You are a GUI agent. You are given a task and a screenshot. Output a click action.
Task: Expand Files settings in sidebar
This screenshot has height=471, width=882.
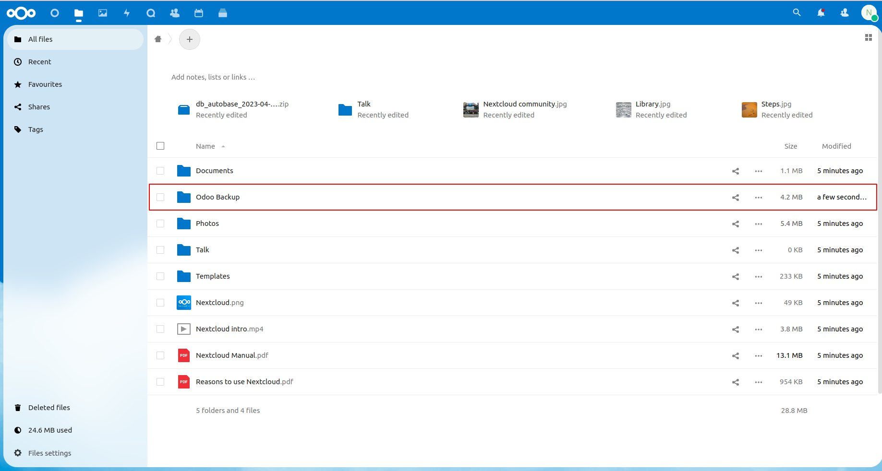pyautogui.click(x=49, y=453)
